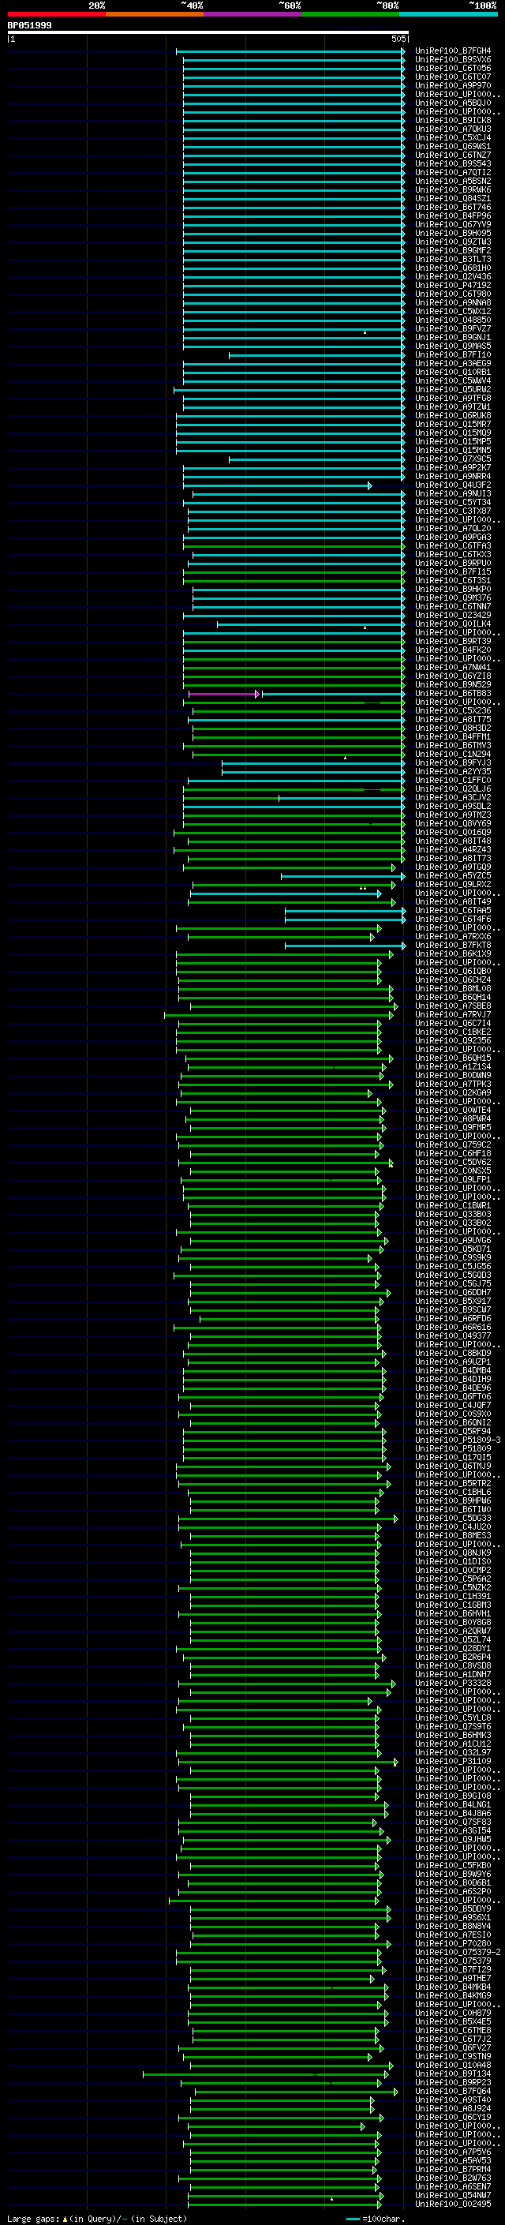Select hit label UniRef100_B7FGH4
Image resolution: width=505 pixels, height=2225 pixels.
click(x=453, y=51)
